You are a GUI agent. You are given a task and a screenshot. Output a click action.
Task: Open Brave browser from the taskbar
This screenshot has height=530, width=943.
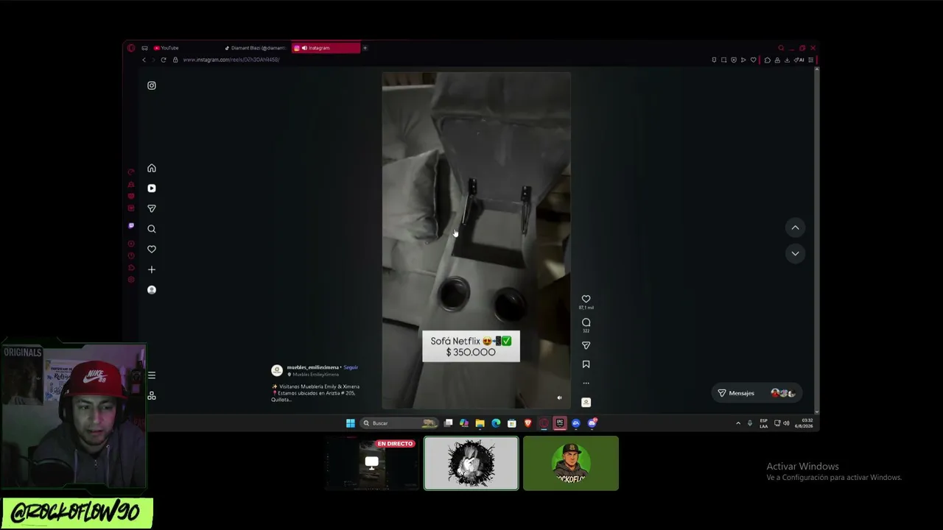click(x=527, y=423)
